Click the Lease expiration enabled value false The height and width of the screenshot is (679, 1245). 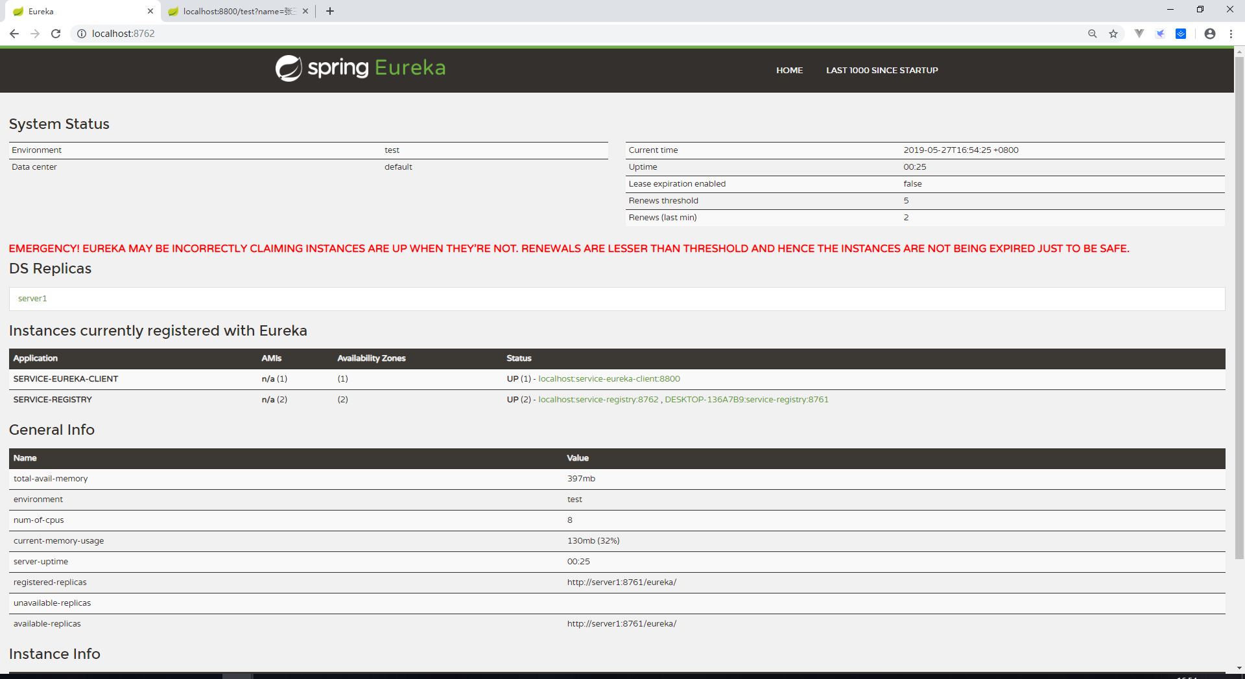point(913,184)
